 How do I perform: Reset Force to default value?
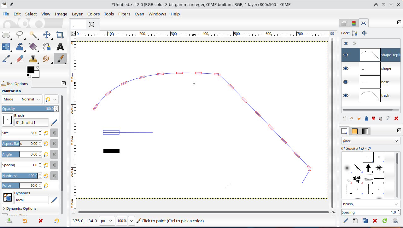(x=46, y=186)
